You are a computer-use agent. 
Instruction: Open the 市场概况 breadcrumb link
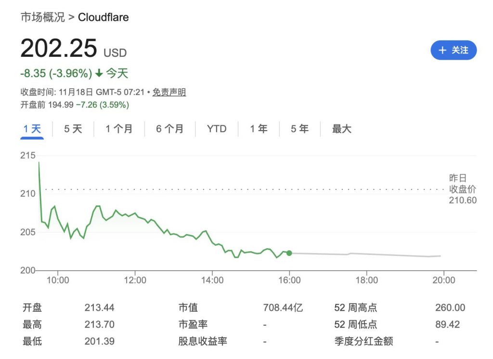tap(42, 17)
